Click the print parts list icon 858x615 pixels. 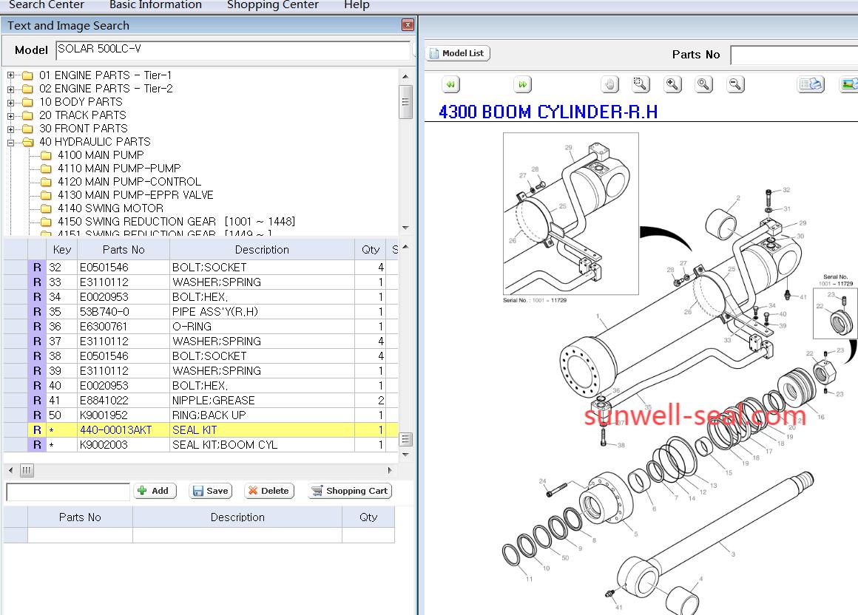[x=811, y=84]
